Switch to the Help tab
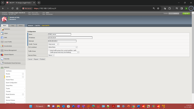Screen dimensions: 194x109 tap(13, 26)
